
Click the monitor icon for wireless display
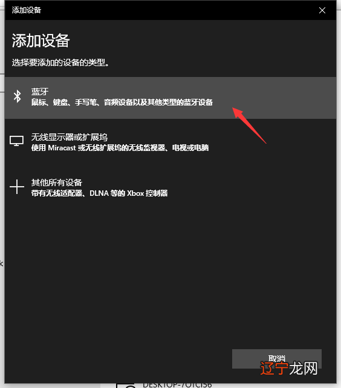pyautogui.click(x=16, y=141)
